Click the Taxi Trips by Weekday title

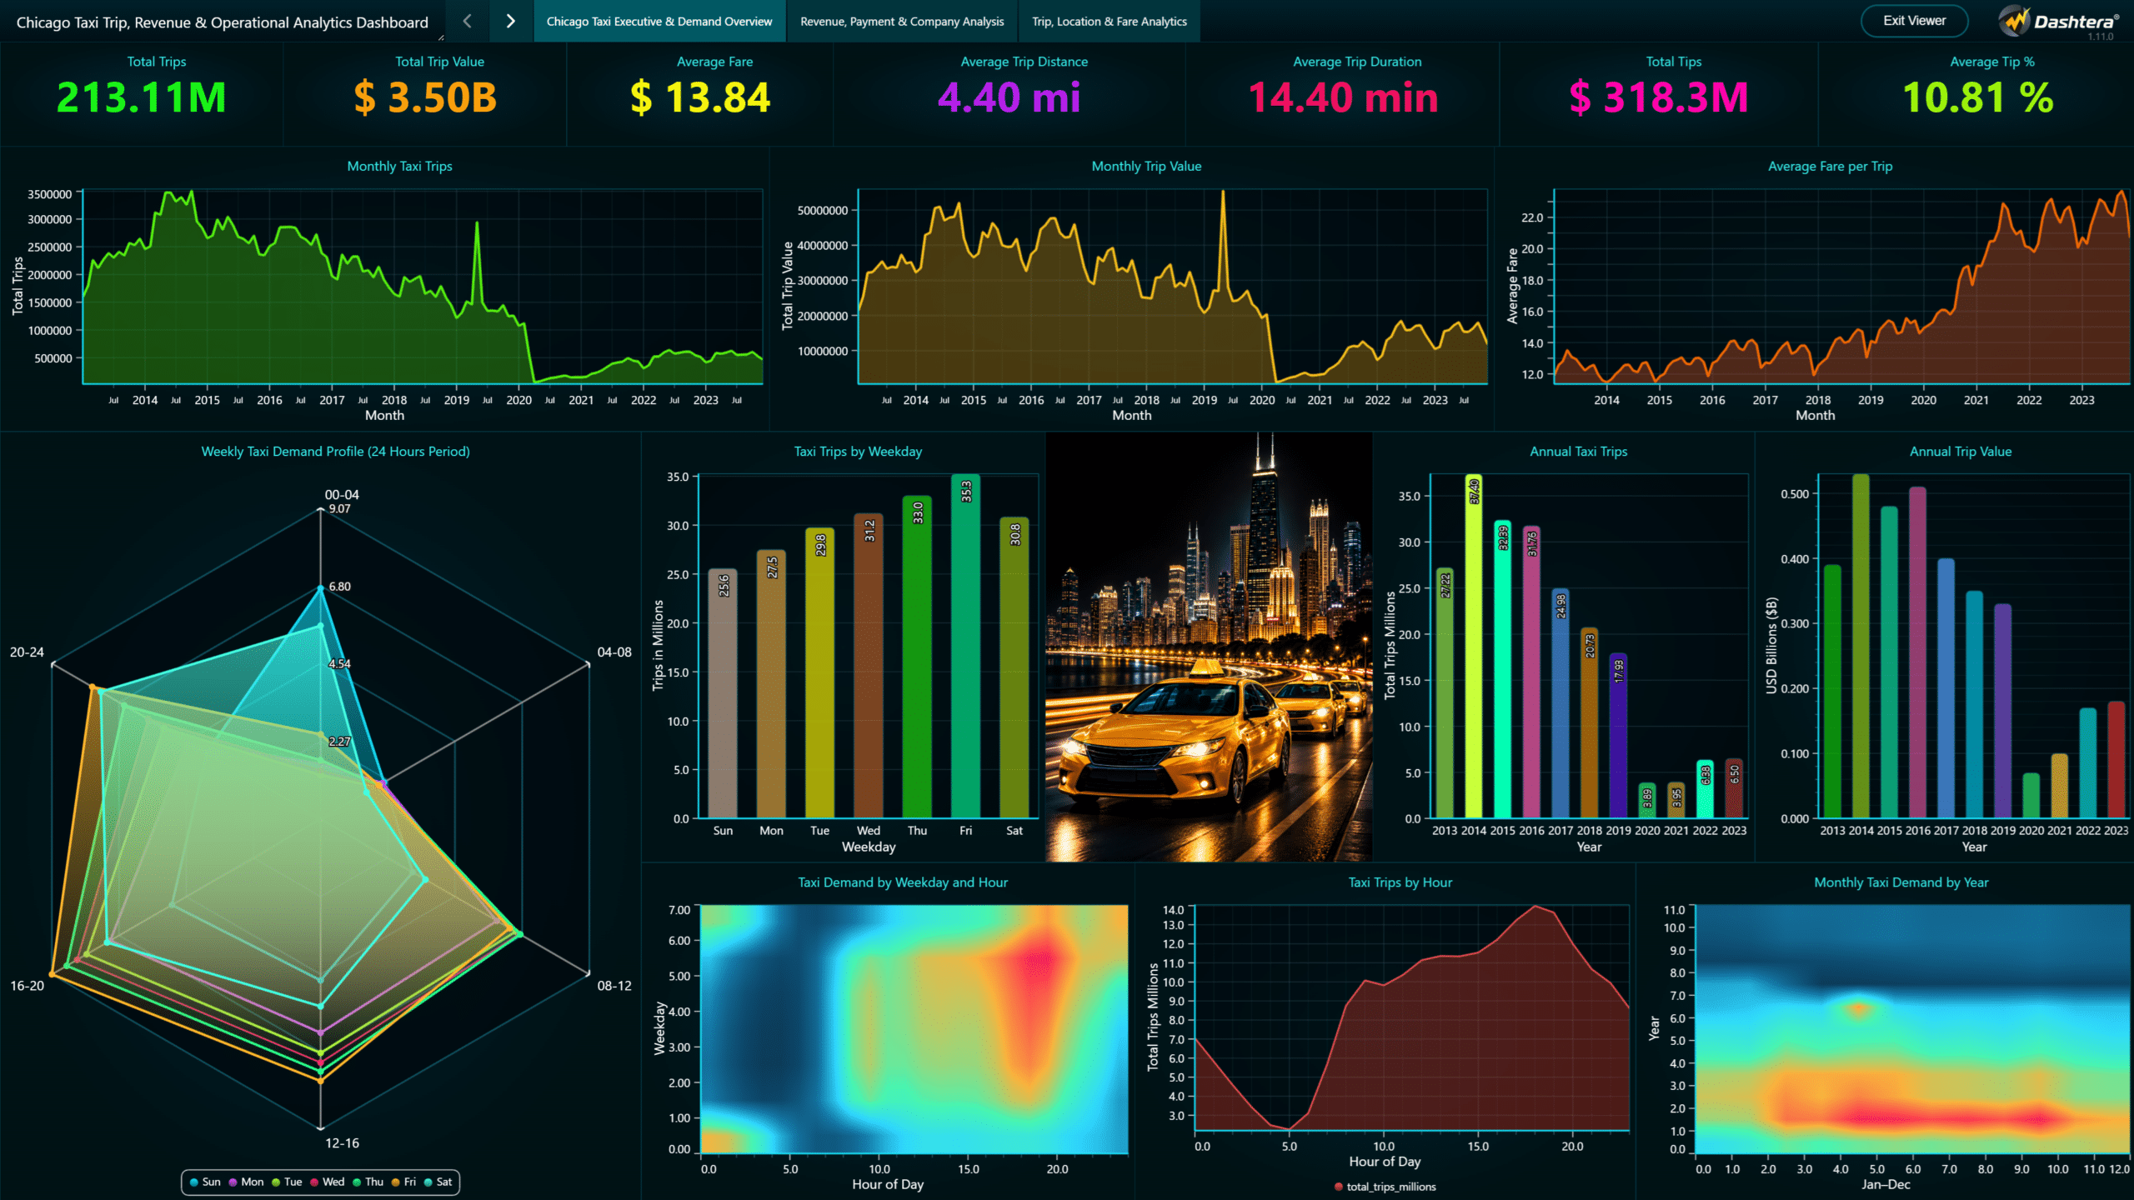tap(858, 452)
